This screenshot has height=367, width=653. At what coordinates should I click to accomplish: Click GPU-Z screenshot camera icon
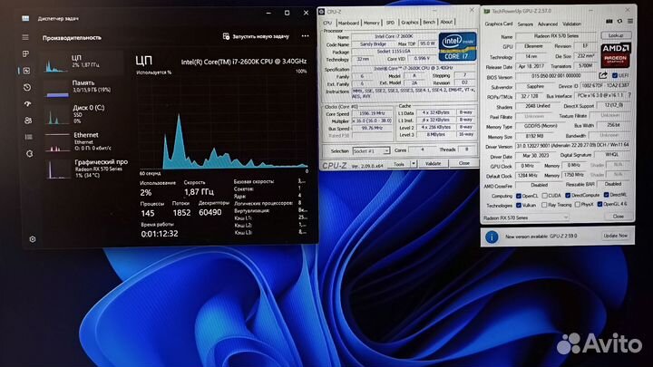click(609, 21)
